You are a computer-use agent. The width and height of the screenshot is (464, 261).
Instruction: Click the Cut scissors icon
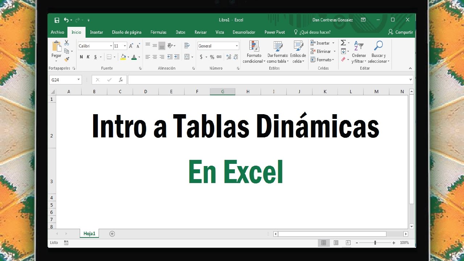tap(67, 43)
